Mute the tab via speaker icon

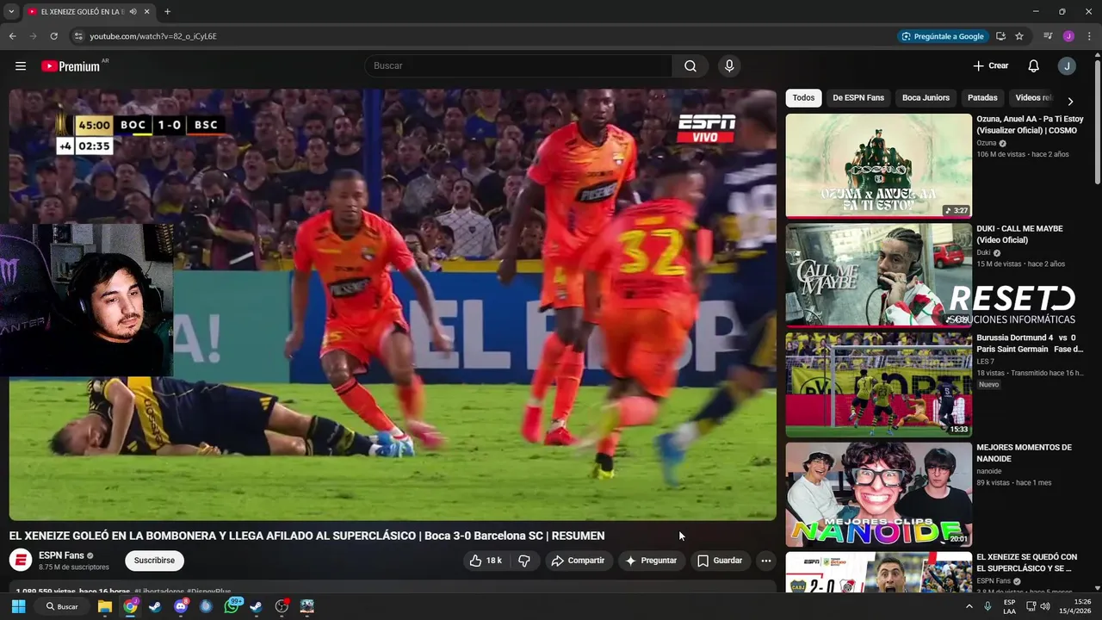click(x=133, y=11)
